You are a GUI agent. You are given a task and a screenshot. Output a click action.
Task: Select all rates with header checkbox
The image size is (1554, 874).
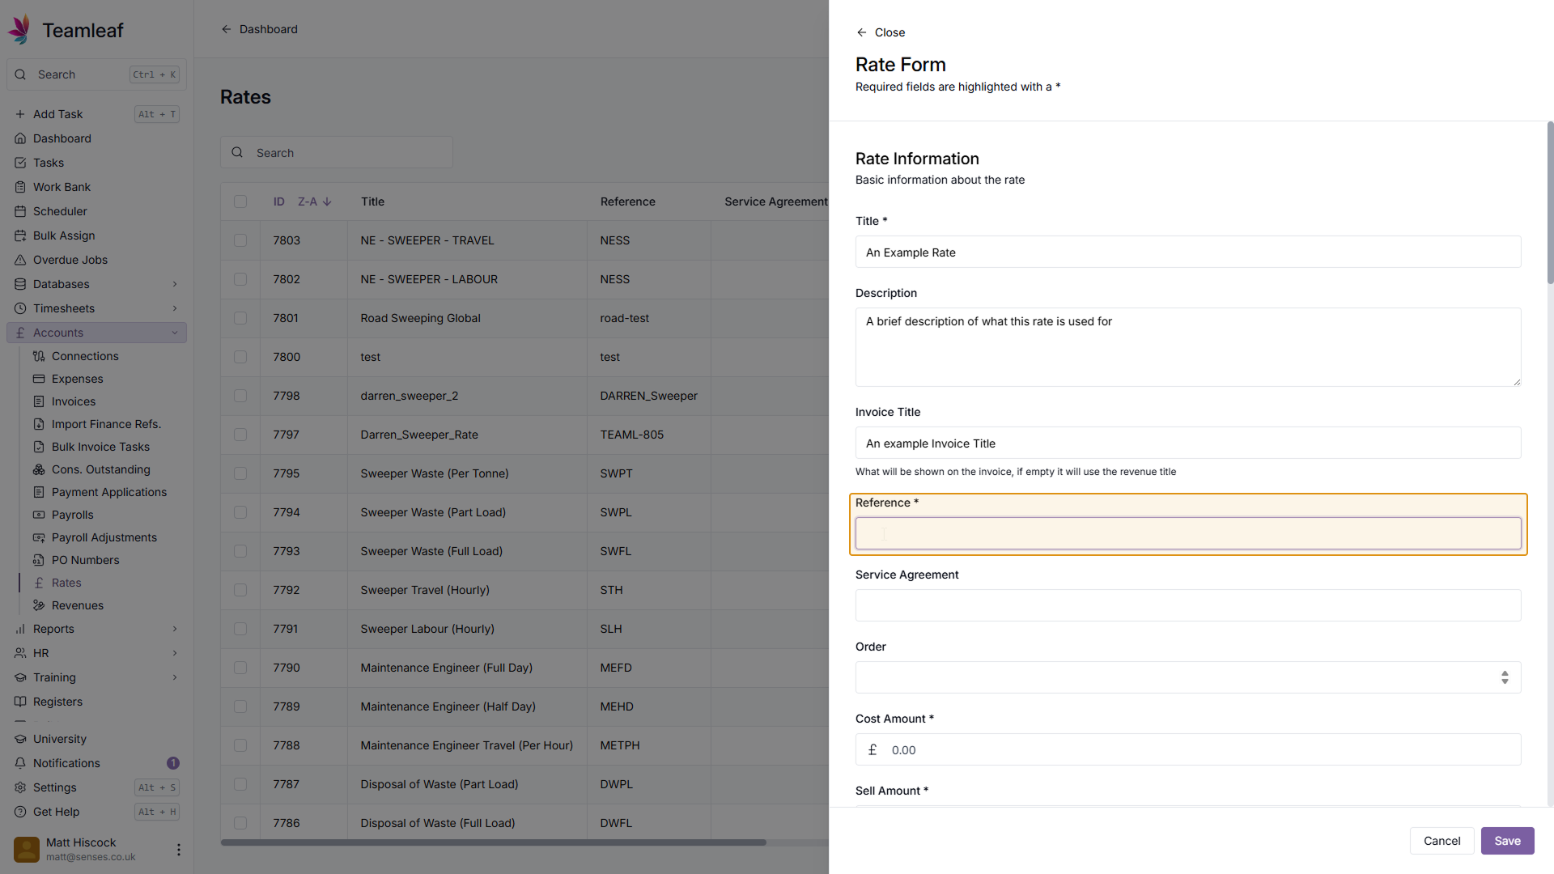[x=240, y=202]
